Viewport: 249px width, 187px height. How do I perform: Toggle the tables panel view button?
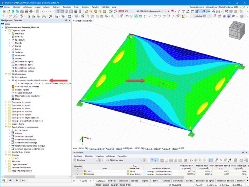[x=62, y=11]
